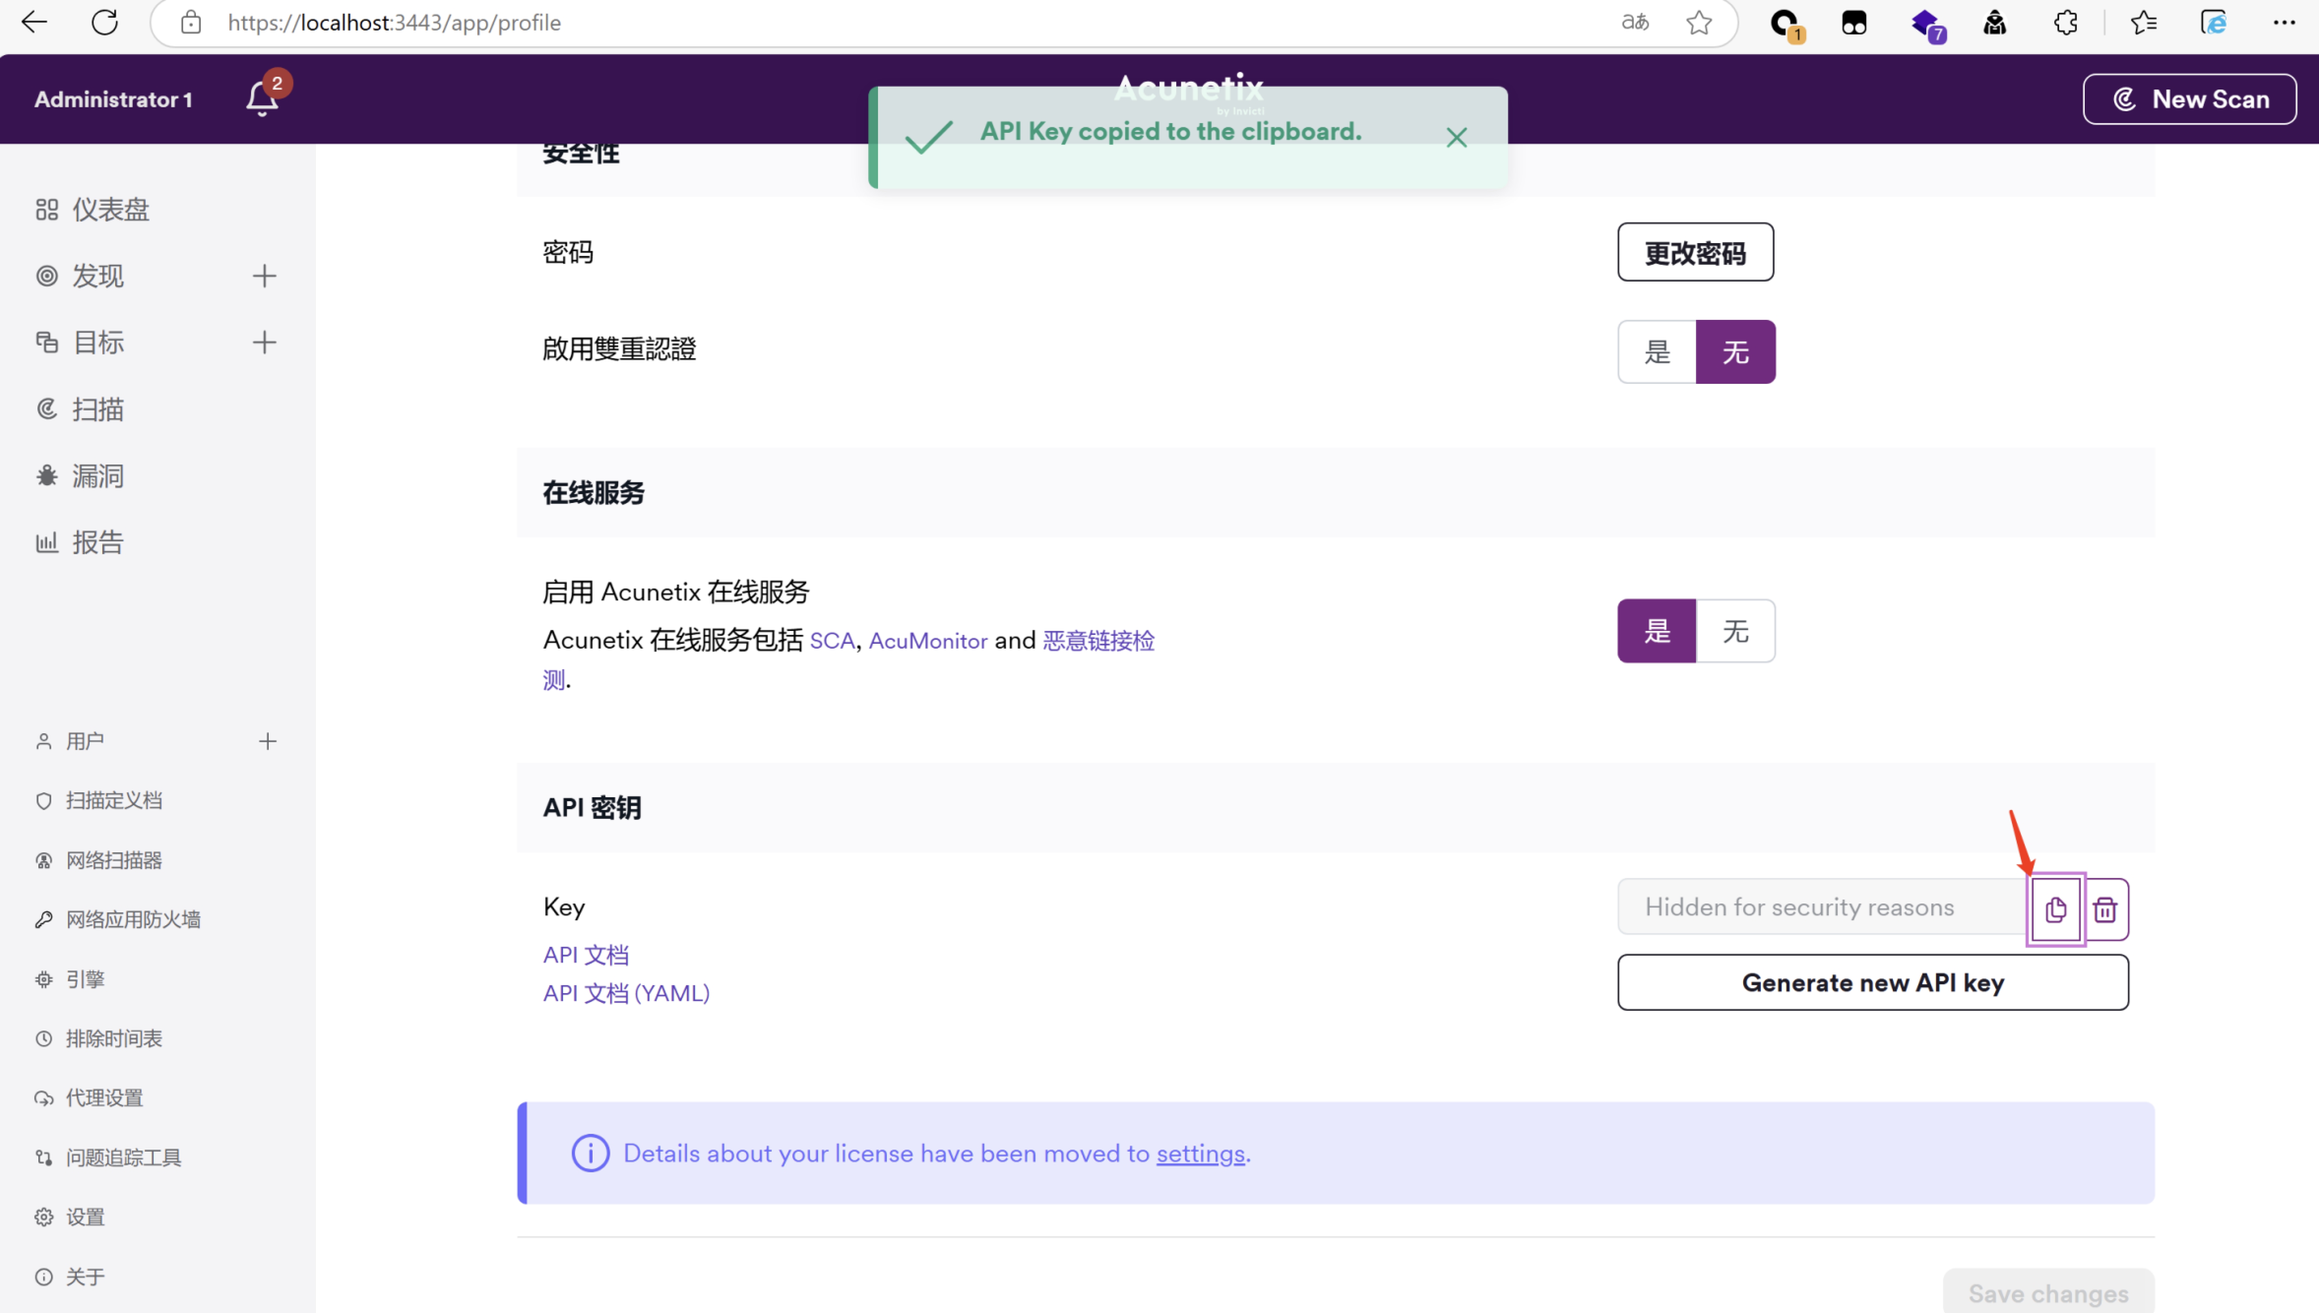The width and height of the screenshot is (2319, 1313).
Task: Open the 引擎 engines sidebar icon
Action: point(44,978)
